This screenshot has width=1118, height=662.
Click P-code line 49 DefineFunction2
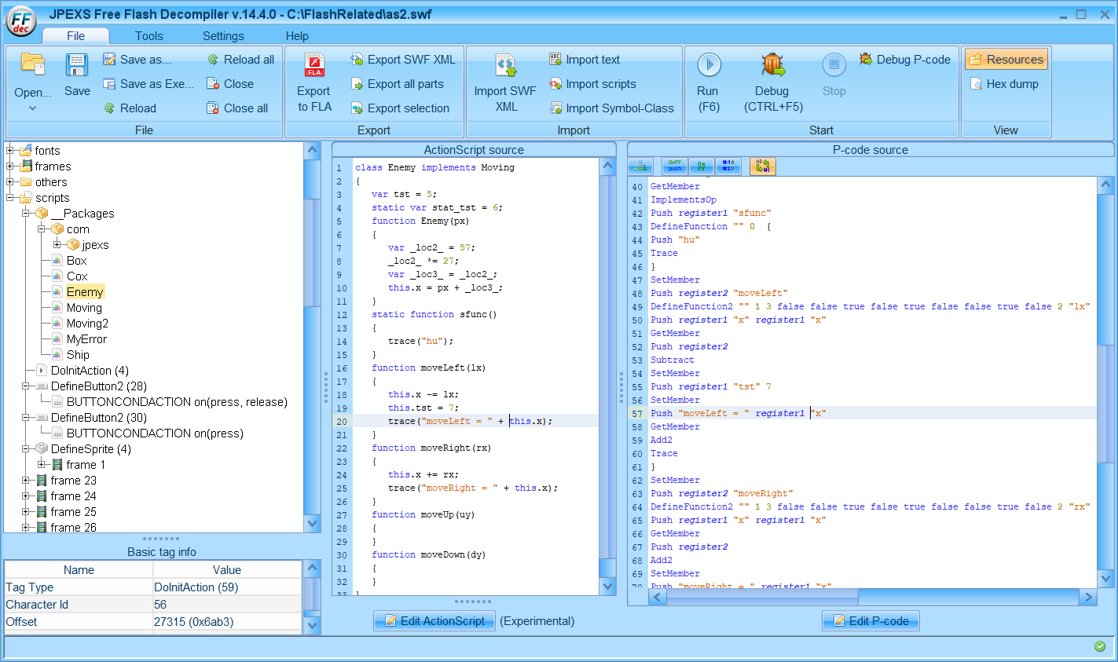871,307
